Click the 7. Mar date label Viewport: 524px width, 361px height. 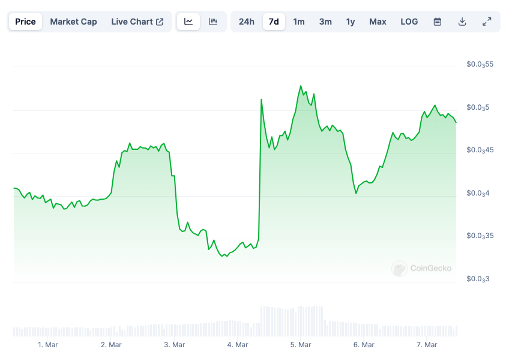point(427,345)
